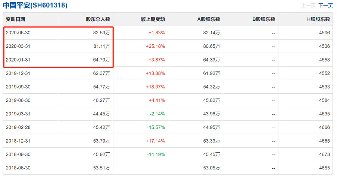337x178 pixels.
Task: Select the 较上期变动 column header
Action: [x=153, y=19]
